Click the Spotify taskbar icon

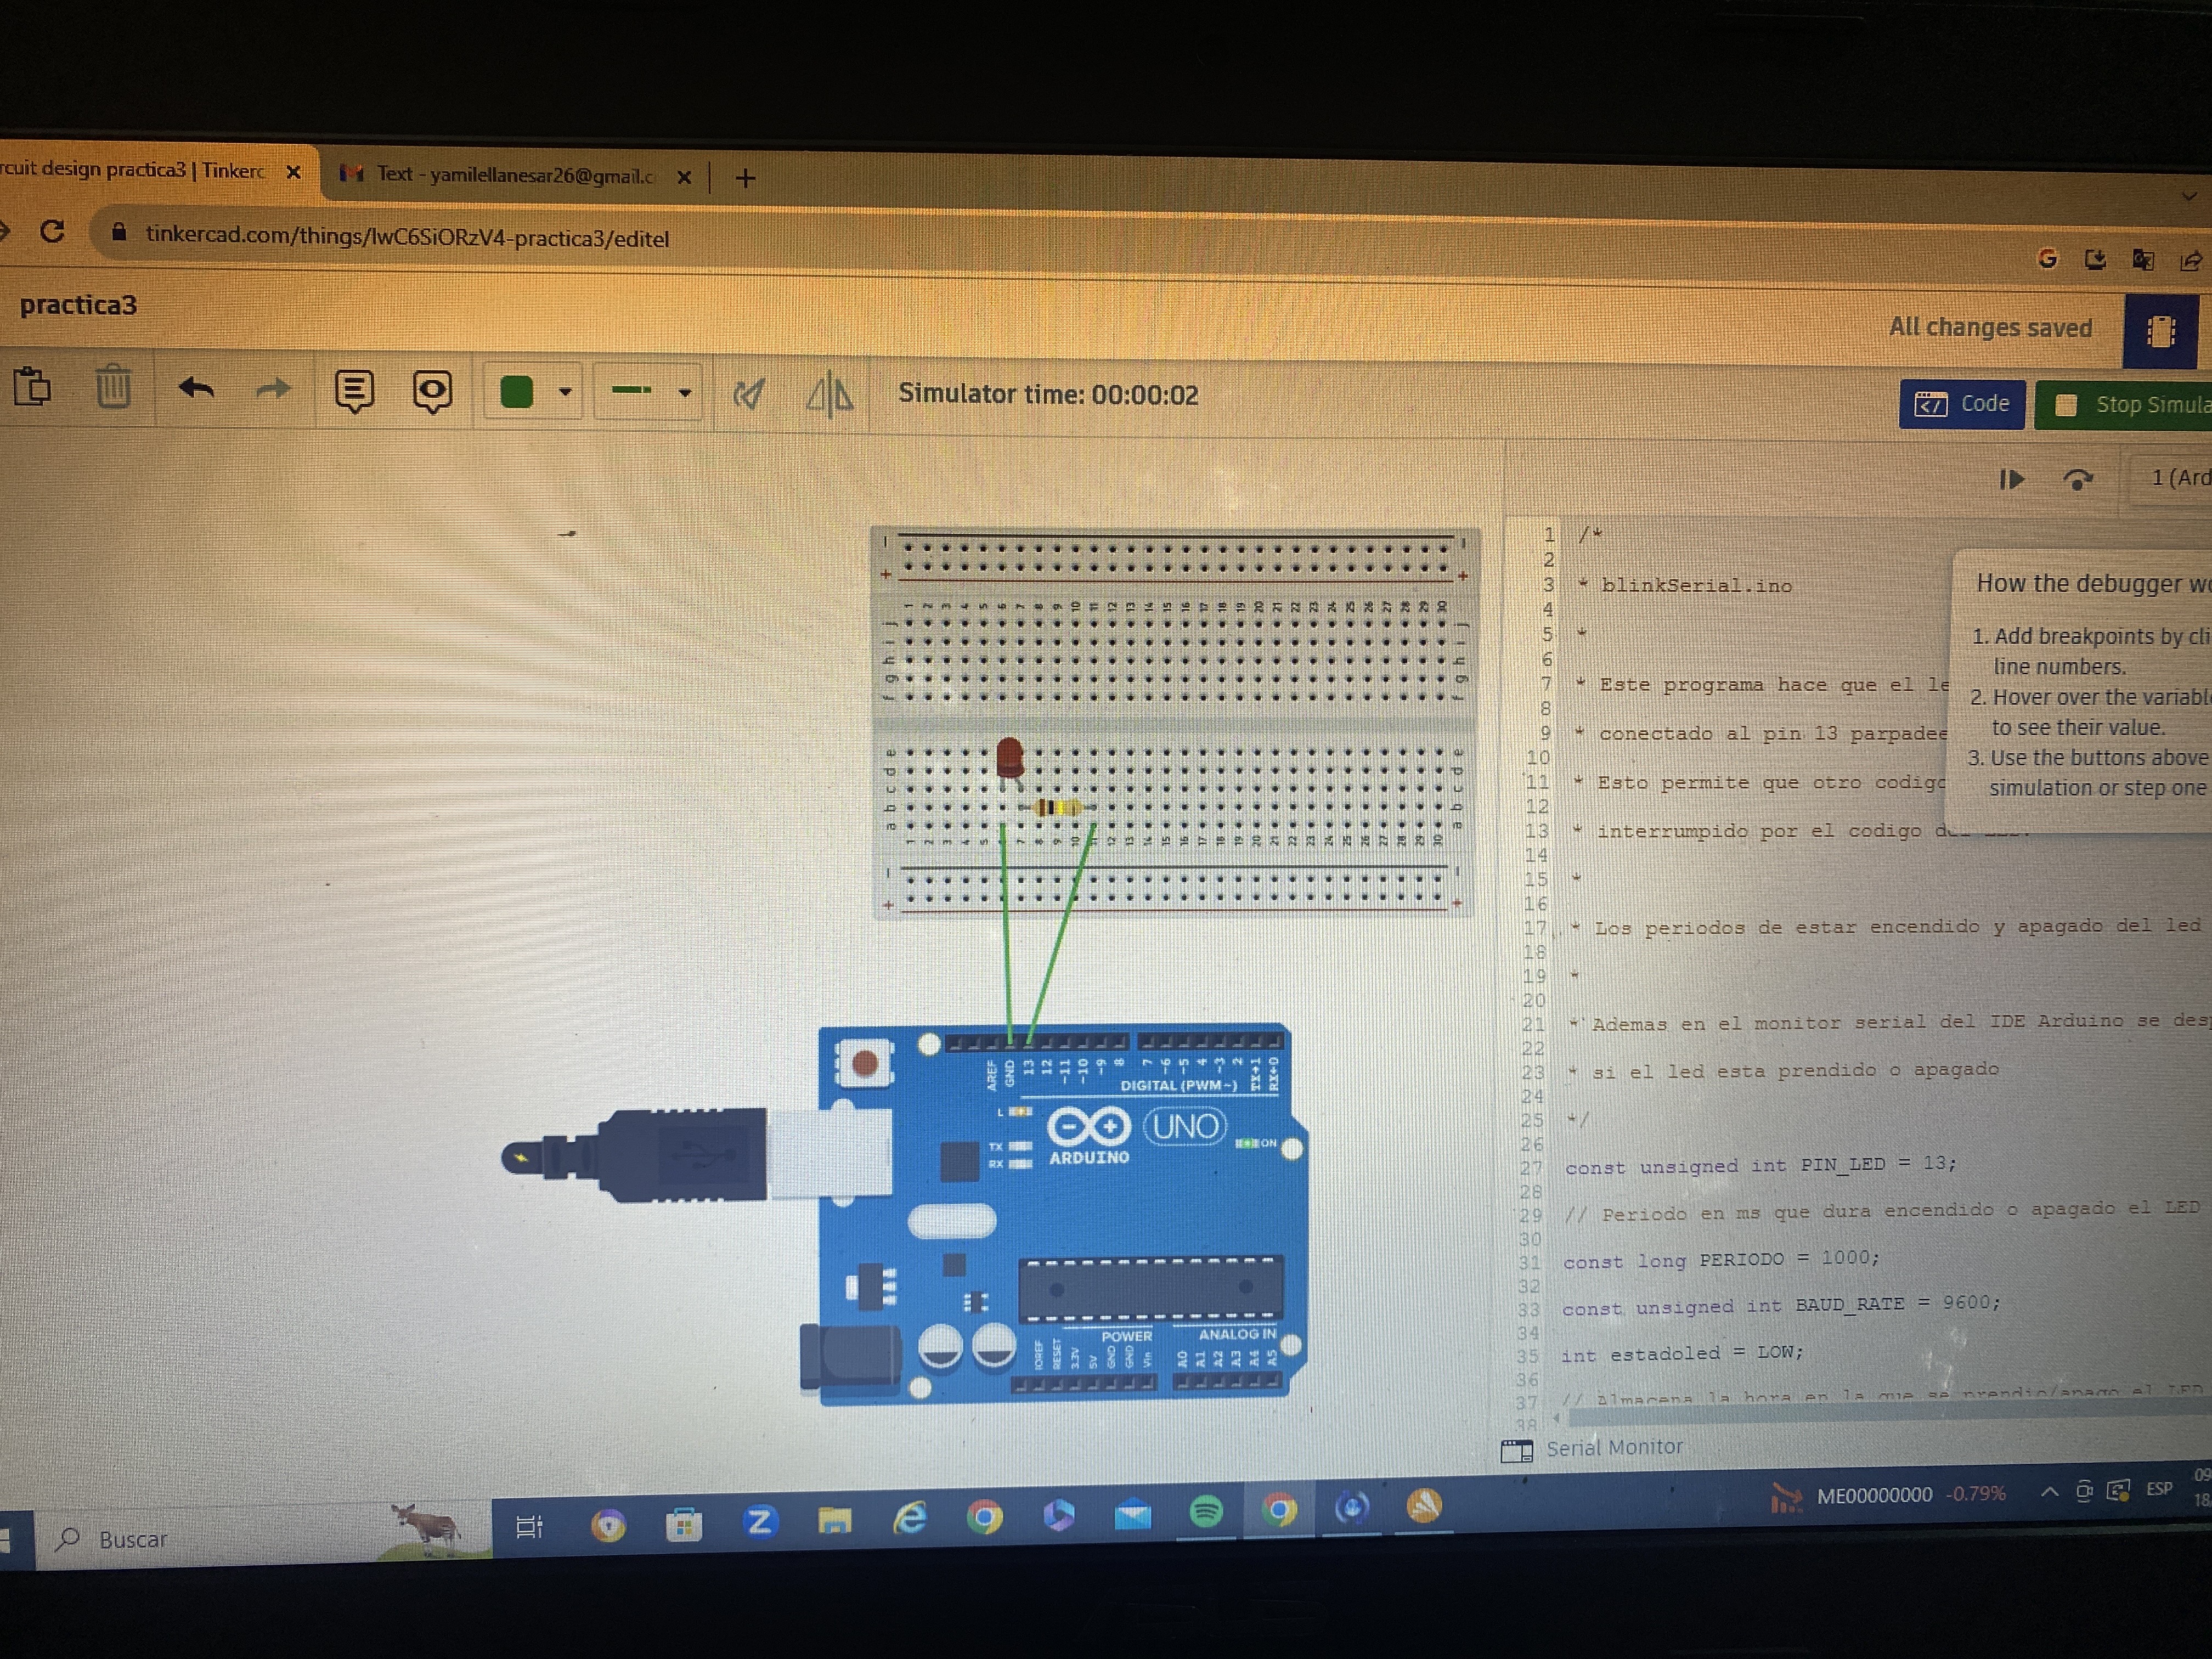[x=1206, y=1512]
